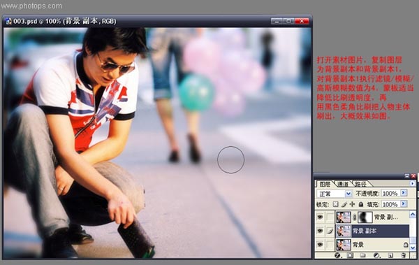This screenshot has width=419, height=265.
Task: Open the 填充 fill slider arrow
Action: click(x=404, y=204)
